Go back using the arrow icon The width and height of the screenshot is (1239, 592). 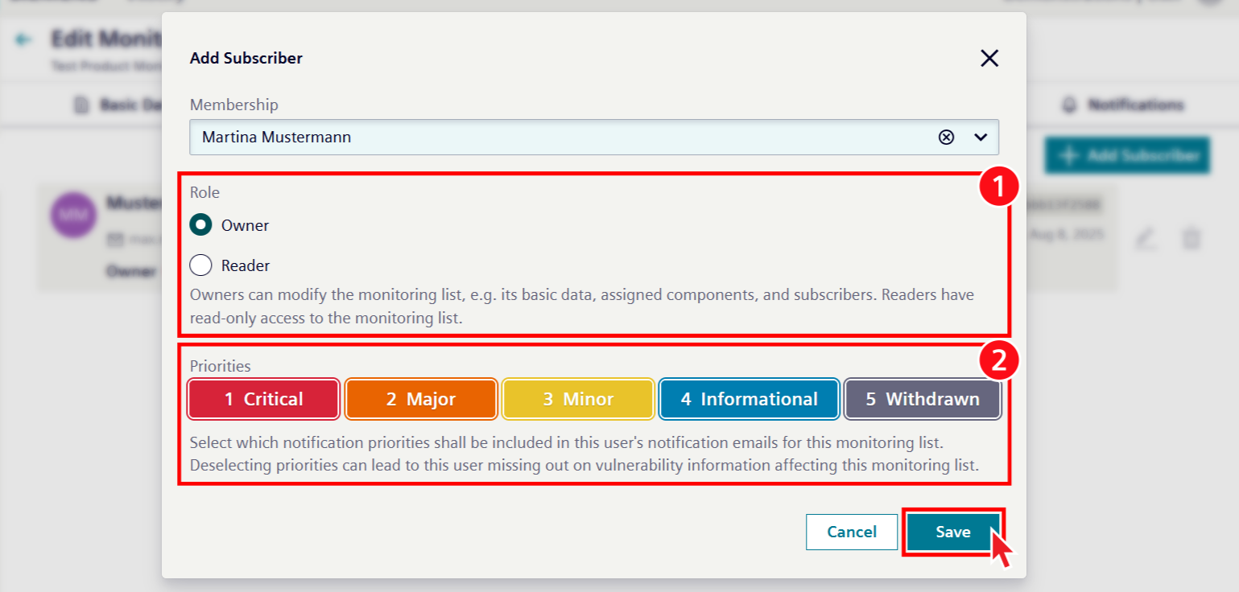24,39
